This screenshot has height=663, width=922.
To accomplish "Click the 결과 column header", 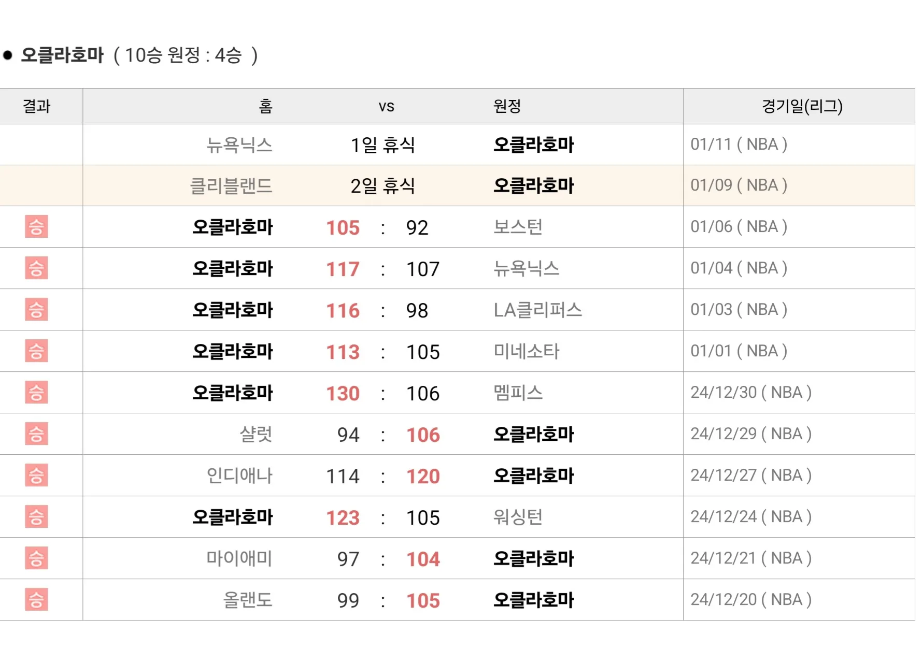I will (x=37, y=106).
